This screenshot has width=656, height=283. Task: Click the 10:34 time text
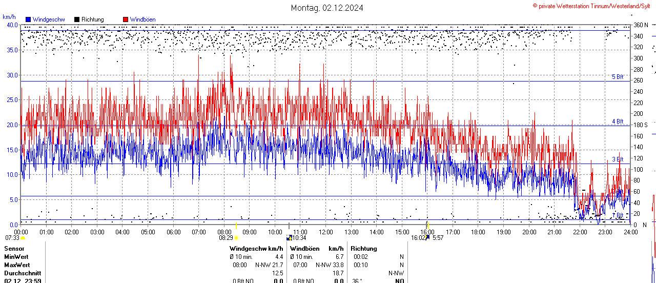299,238
